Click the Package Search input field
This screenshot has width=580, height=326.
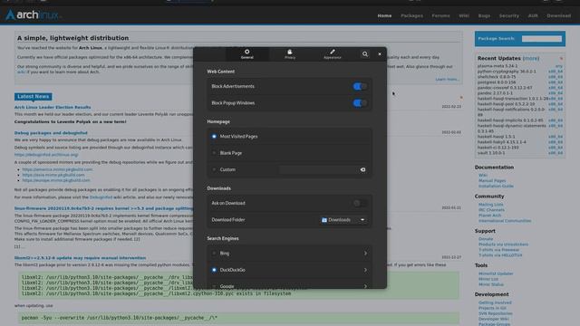tap(542, 38)
